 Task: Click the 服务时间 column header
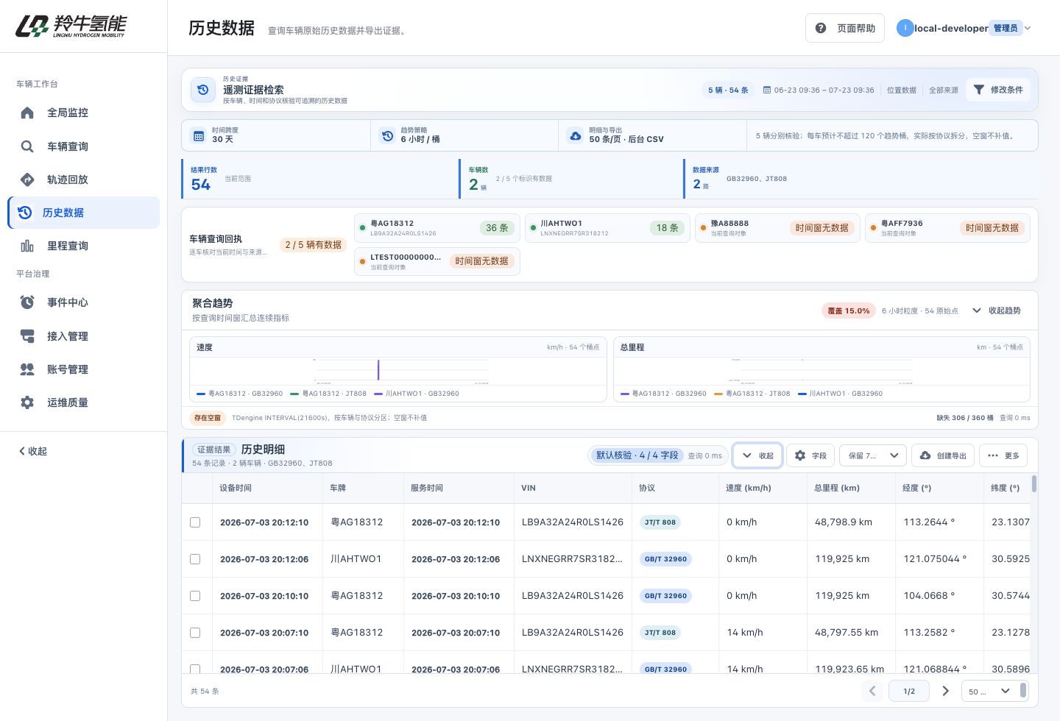pos(458,488)
